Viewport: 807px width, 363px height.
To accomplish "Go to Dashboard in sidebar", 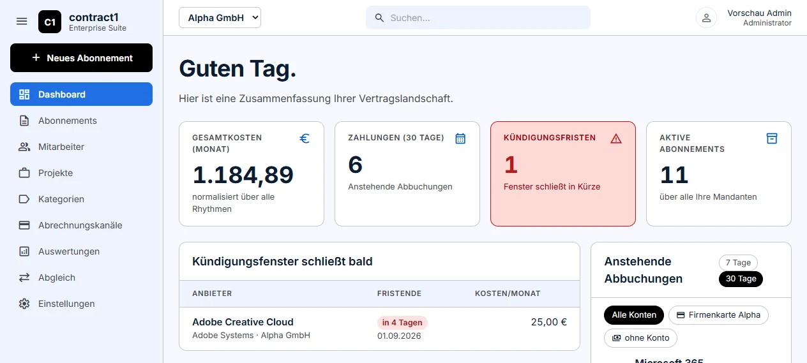I will pyautogui.click(x=81, y=94).
